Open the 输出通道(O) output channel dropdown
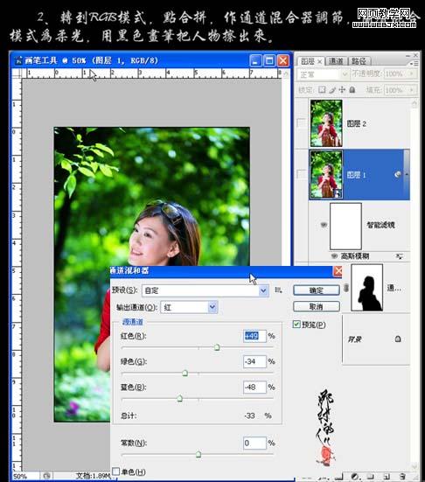The height and width of the screenshot is (482, 425). coord(212,307)
